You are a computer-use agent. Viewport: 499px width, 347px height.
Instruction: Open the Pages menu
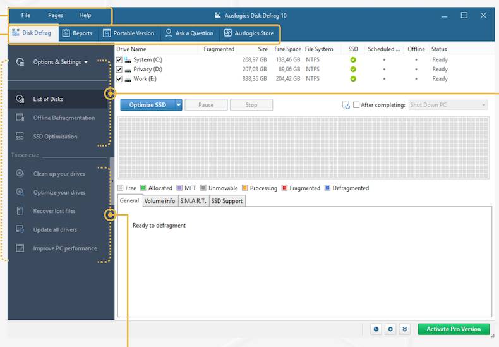(56, 15)
